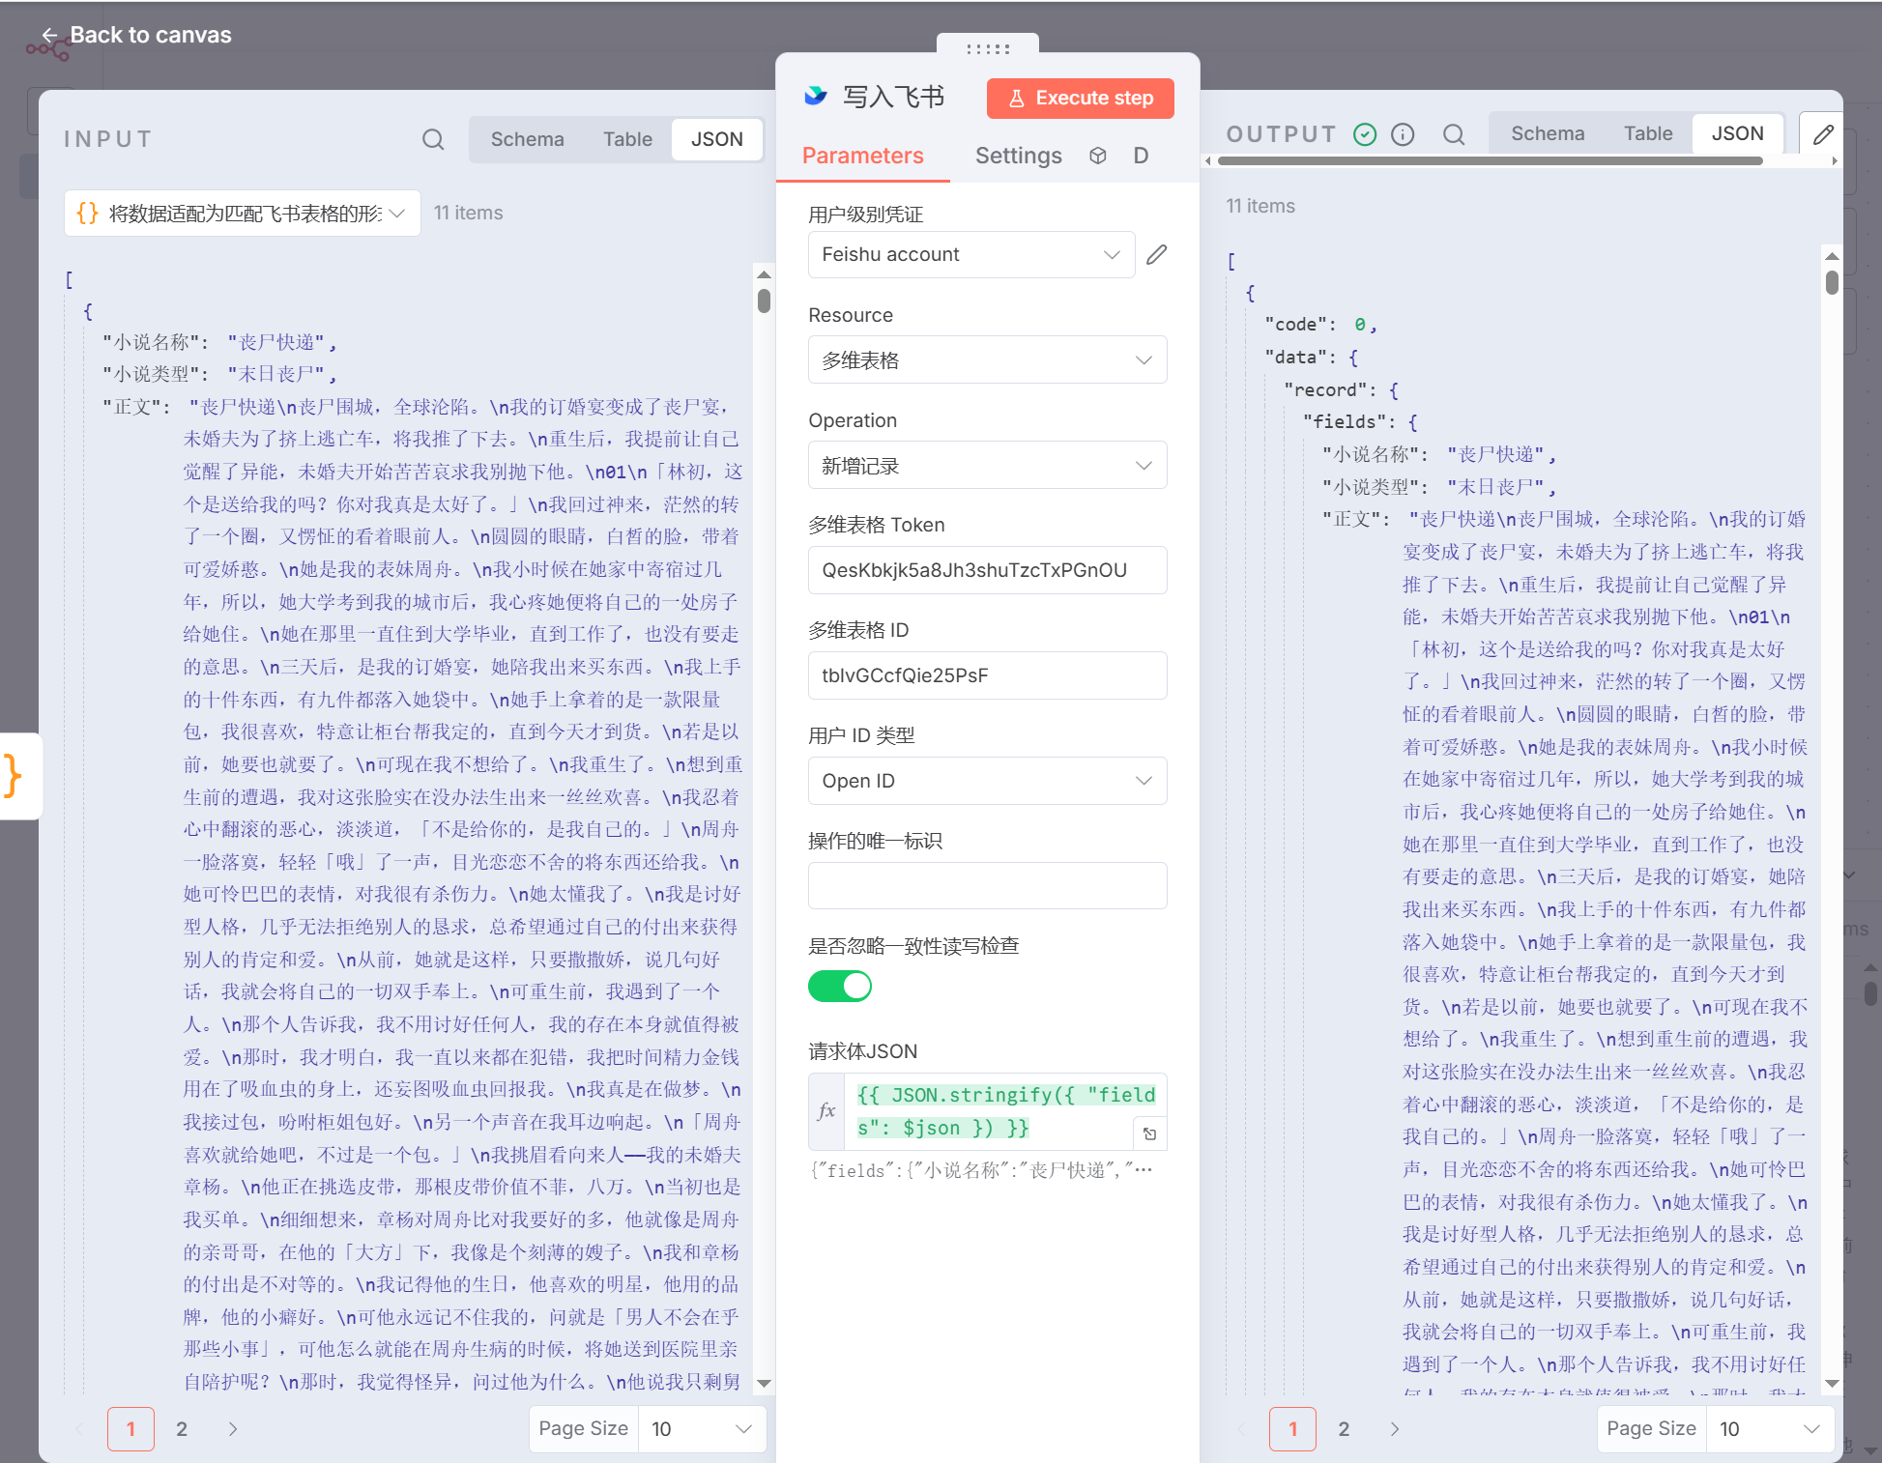Click the output info circle icon
This screenshot has height=1463, width=1882.
[1403, 134]
